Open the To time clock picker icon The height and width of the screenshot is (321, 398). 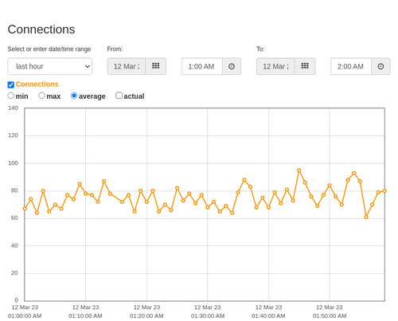point(380,66)
